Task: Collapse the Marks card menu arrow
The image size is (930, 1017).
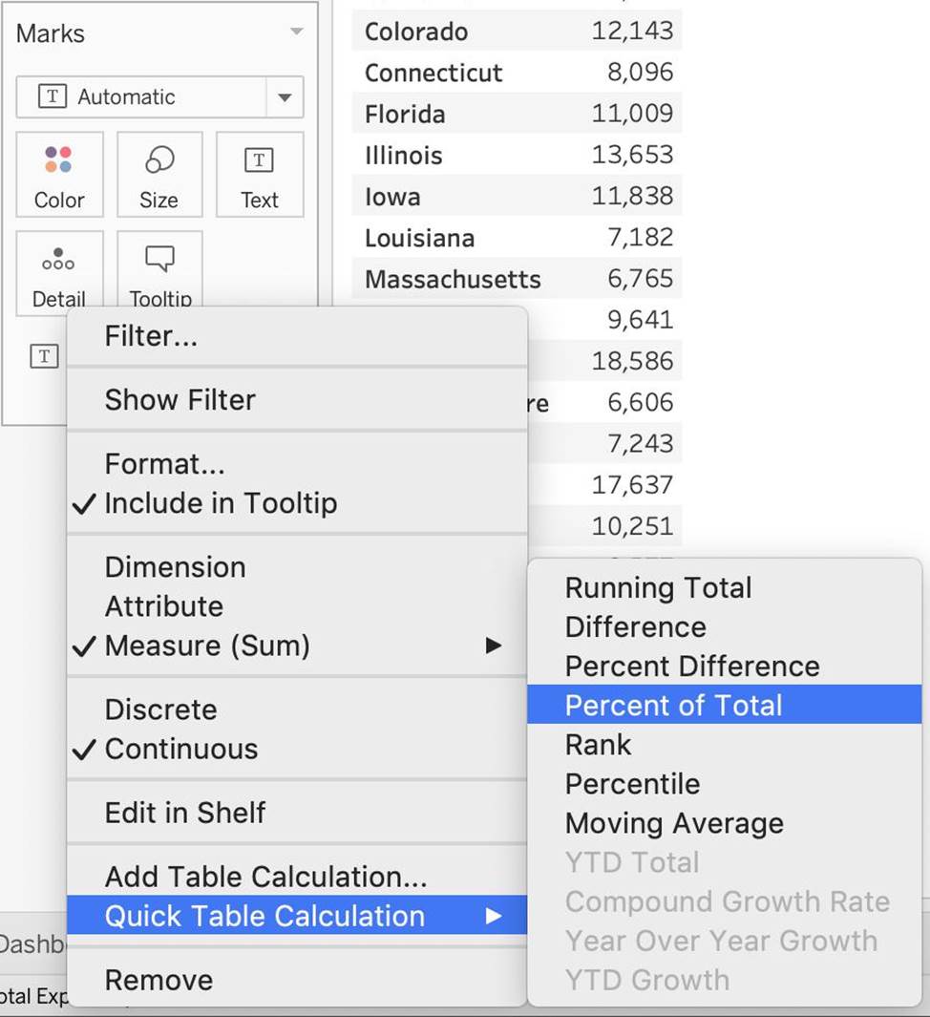Action: 297,32
